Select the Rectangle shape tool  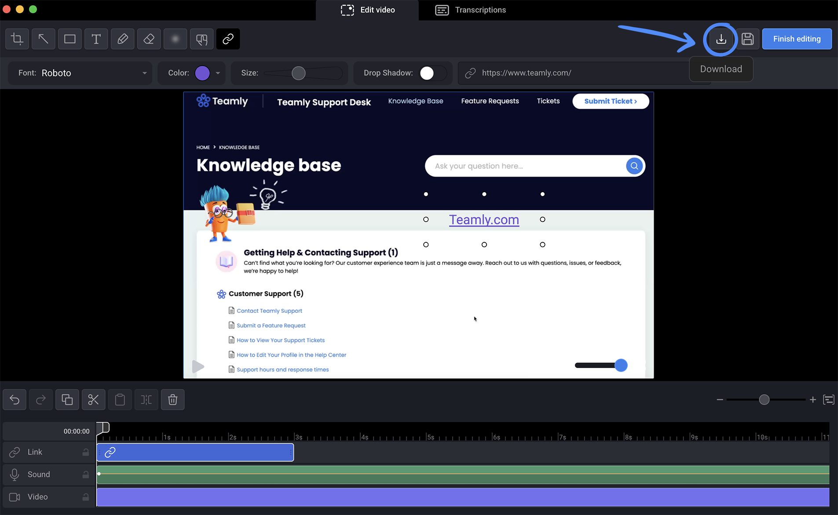[70, 39]
